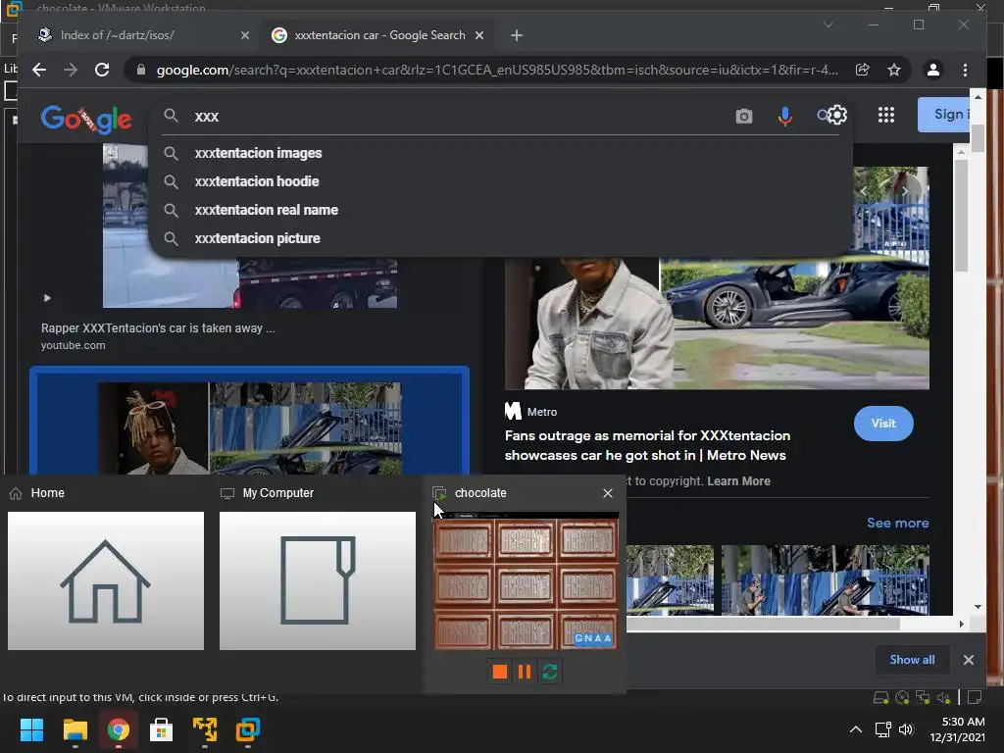Close the Google Search tab
The width and height of the screenshot is (1004, 753).
[478, 35]
